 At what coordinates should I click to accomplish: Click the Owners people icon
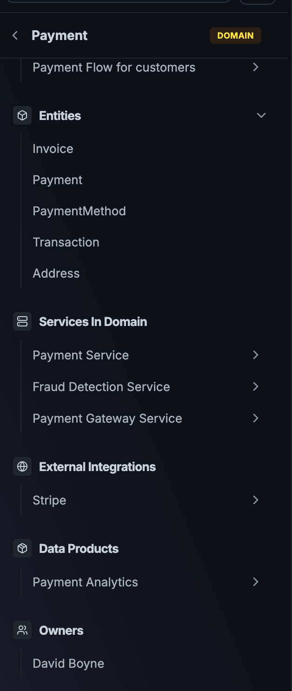[22, 630]
